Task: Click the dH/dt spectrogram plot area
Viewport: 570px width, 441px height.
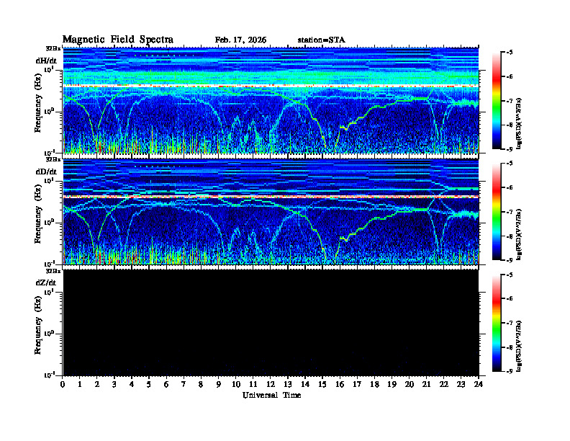Action: 271,100
